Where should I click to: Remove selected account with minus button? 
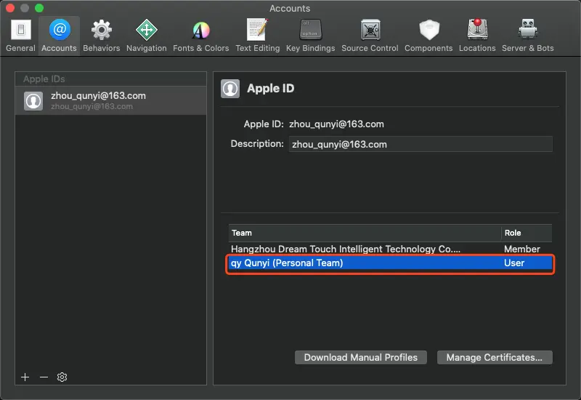tap(44, 377)
